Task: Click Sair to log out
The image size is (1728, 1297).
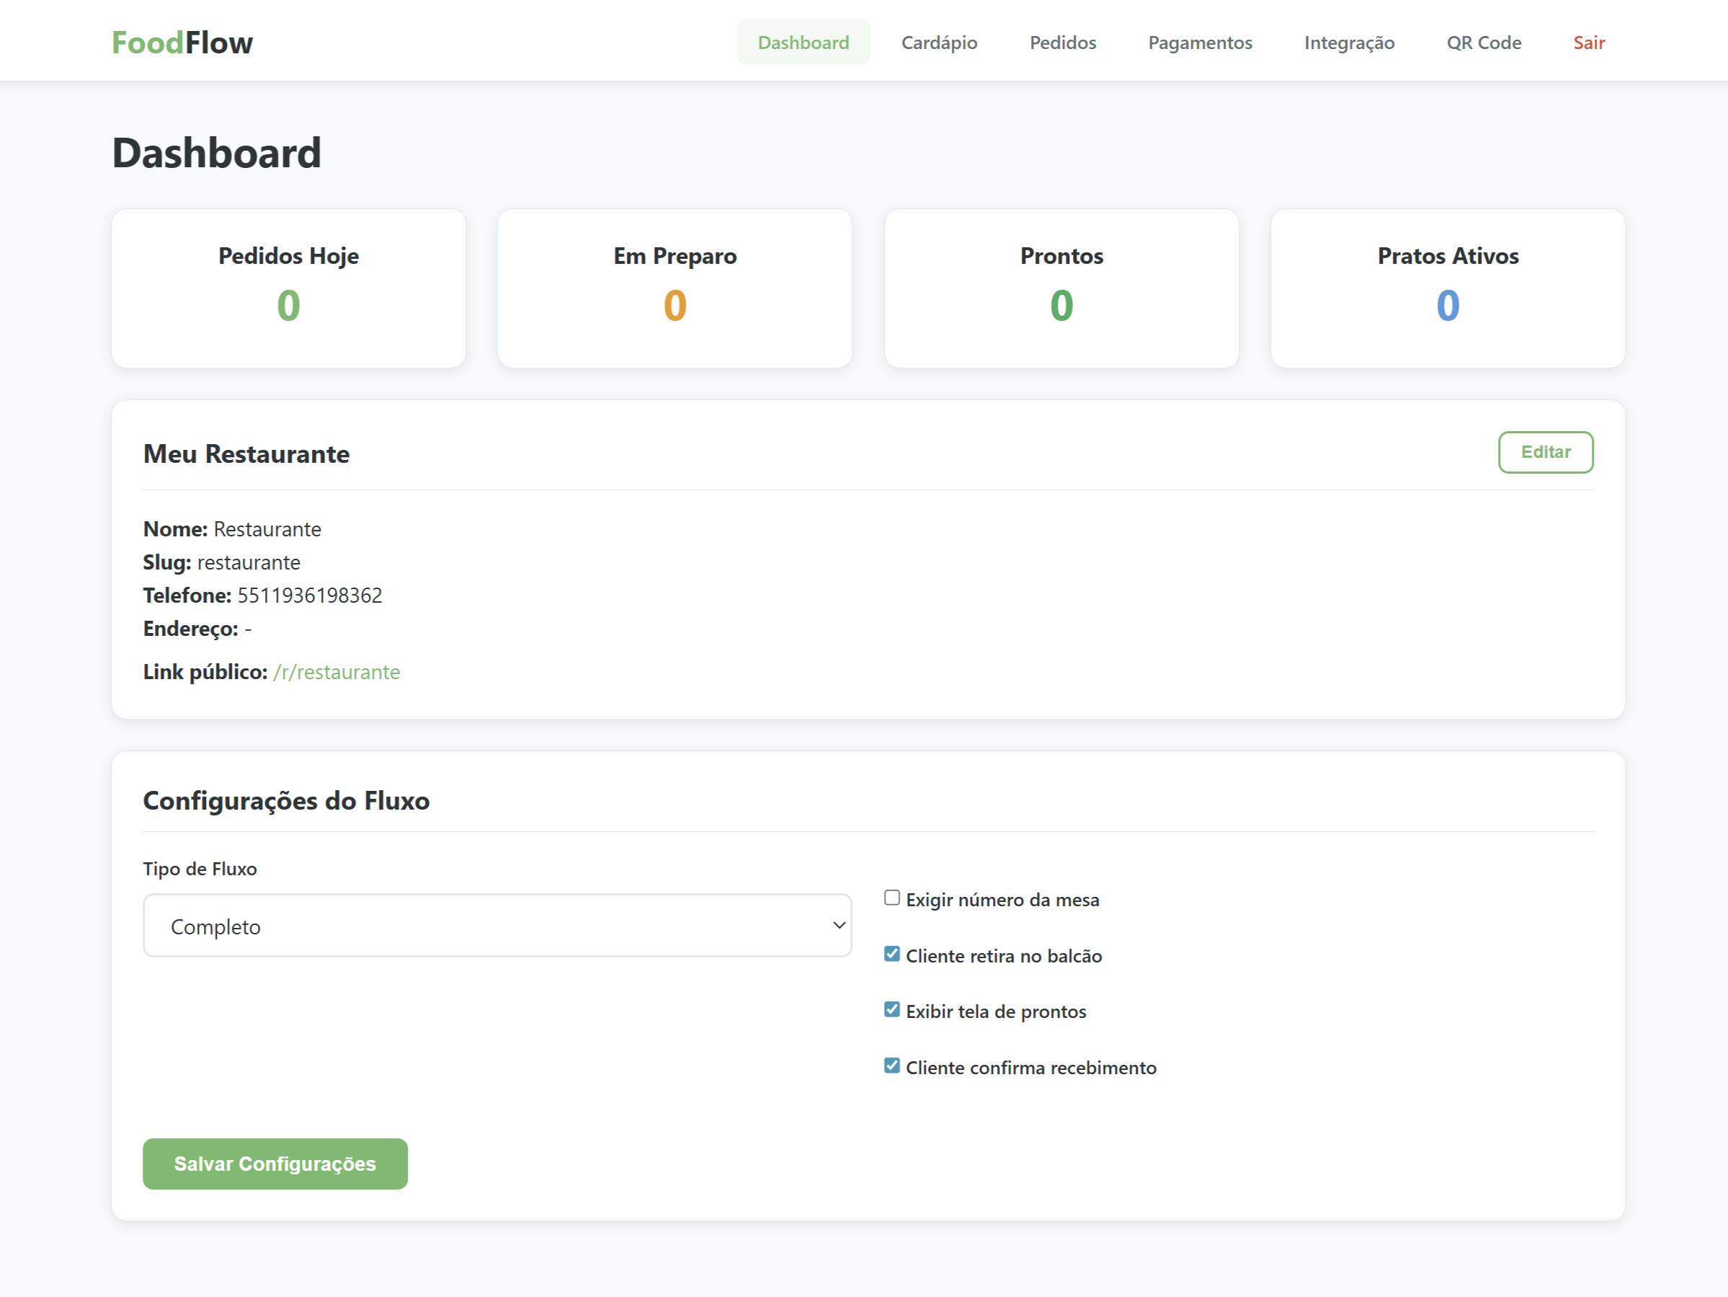Action: pos(1588,43)
